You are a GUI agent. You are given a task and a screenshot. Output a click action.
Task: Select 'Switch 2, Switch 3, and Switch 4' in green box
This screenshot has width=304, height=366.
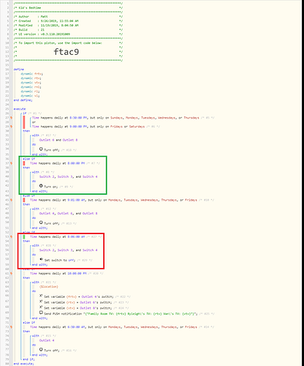pyautogui.click(x=69, y=176)
